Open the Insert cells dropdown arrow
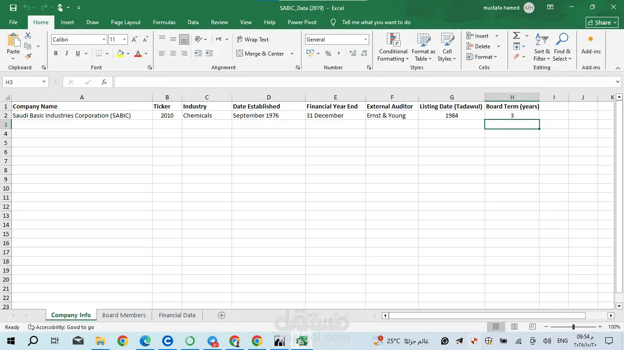624x350 pixels. pos(497,36)
